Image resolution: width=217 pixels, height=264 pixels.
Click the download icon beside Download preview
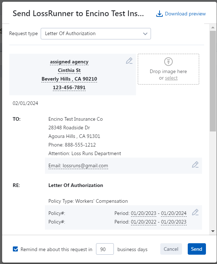pyautogui.click(x=159, y=14)
